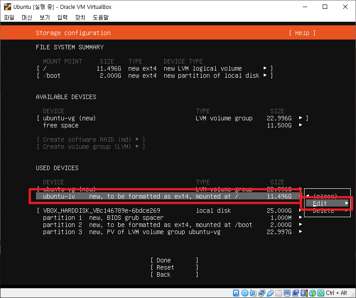Open the network adapters status icon
Image resolution: width=356 pixels, height=298 pixels.
tap(262, 293)
